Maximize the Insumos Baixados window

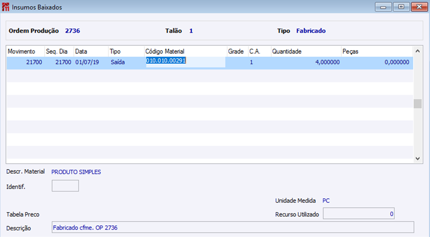tap(401, 7)
